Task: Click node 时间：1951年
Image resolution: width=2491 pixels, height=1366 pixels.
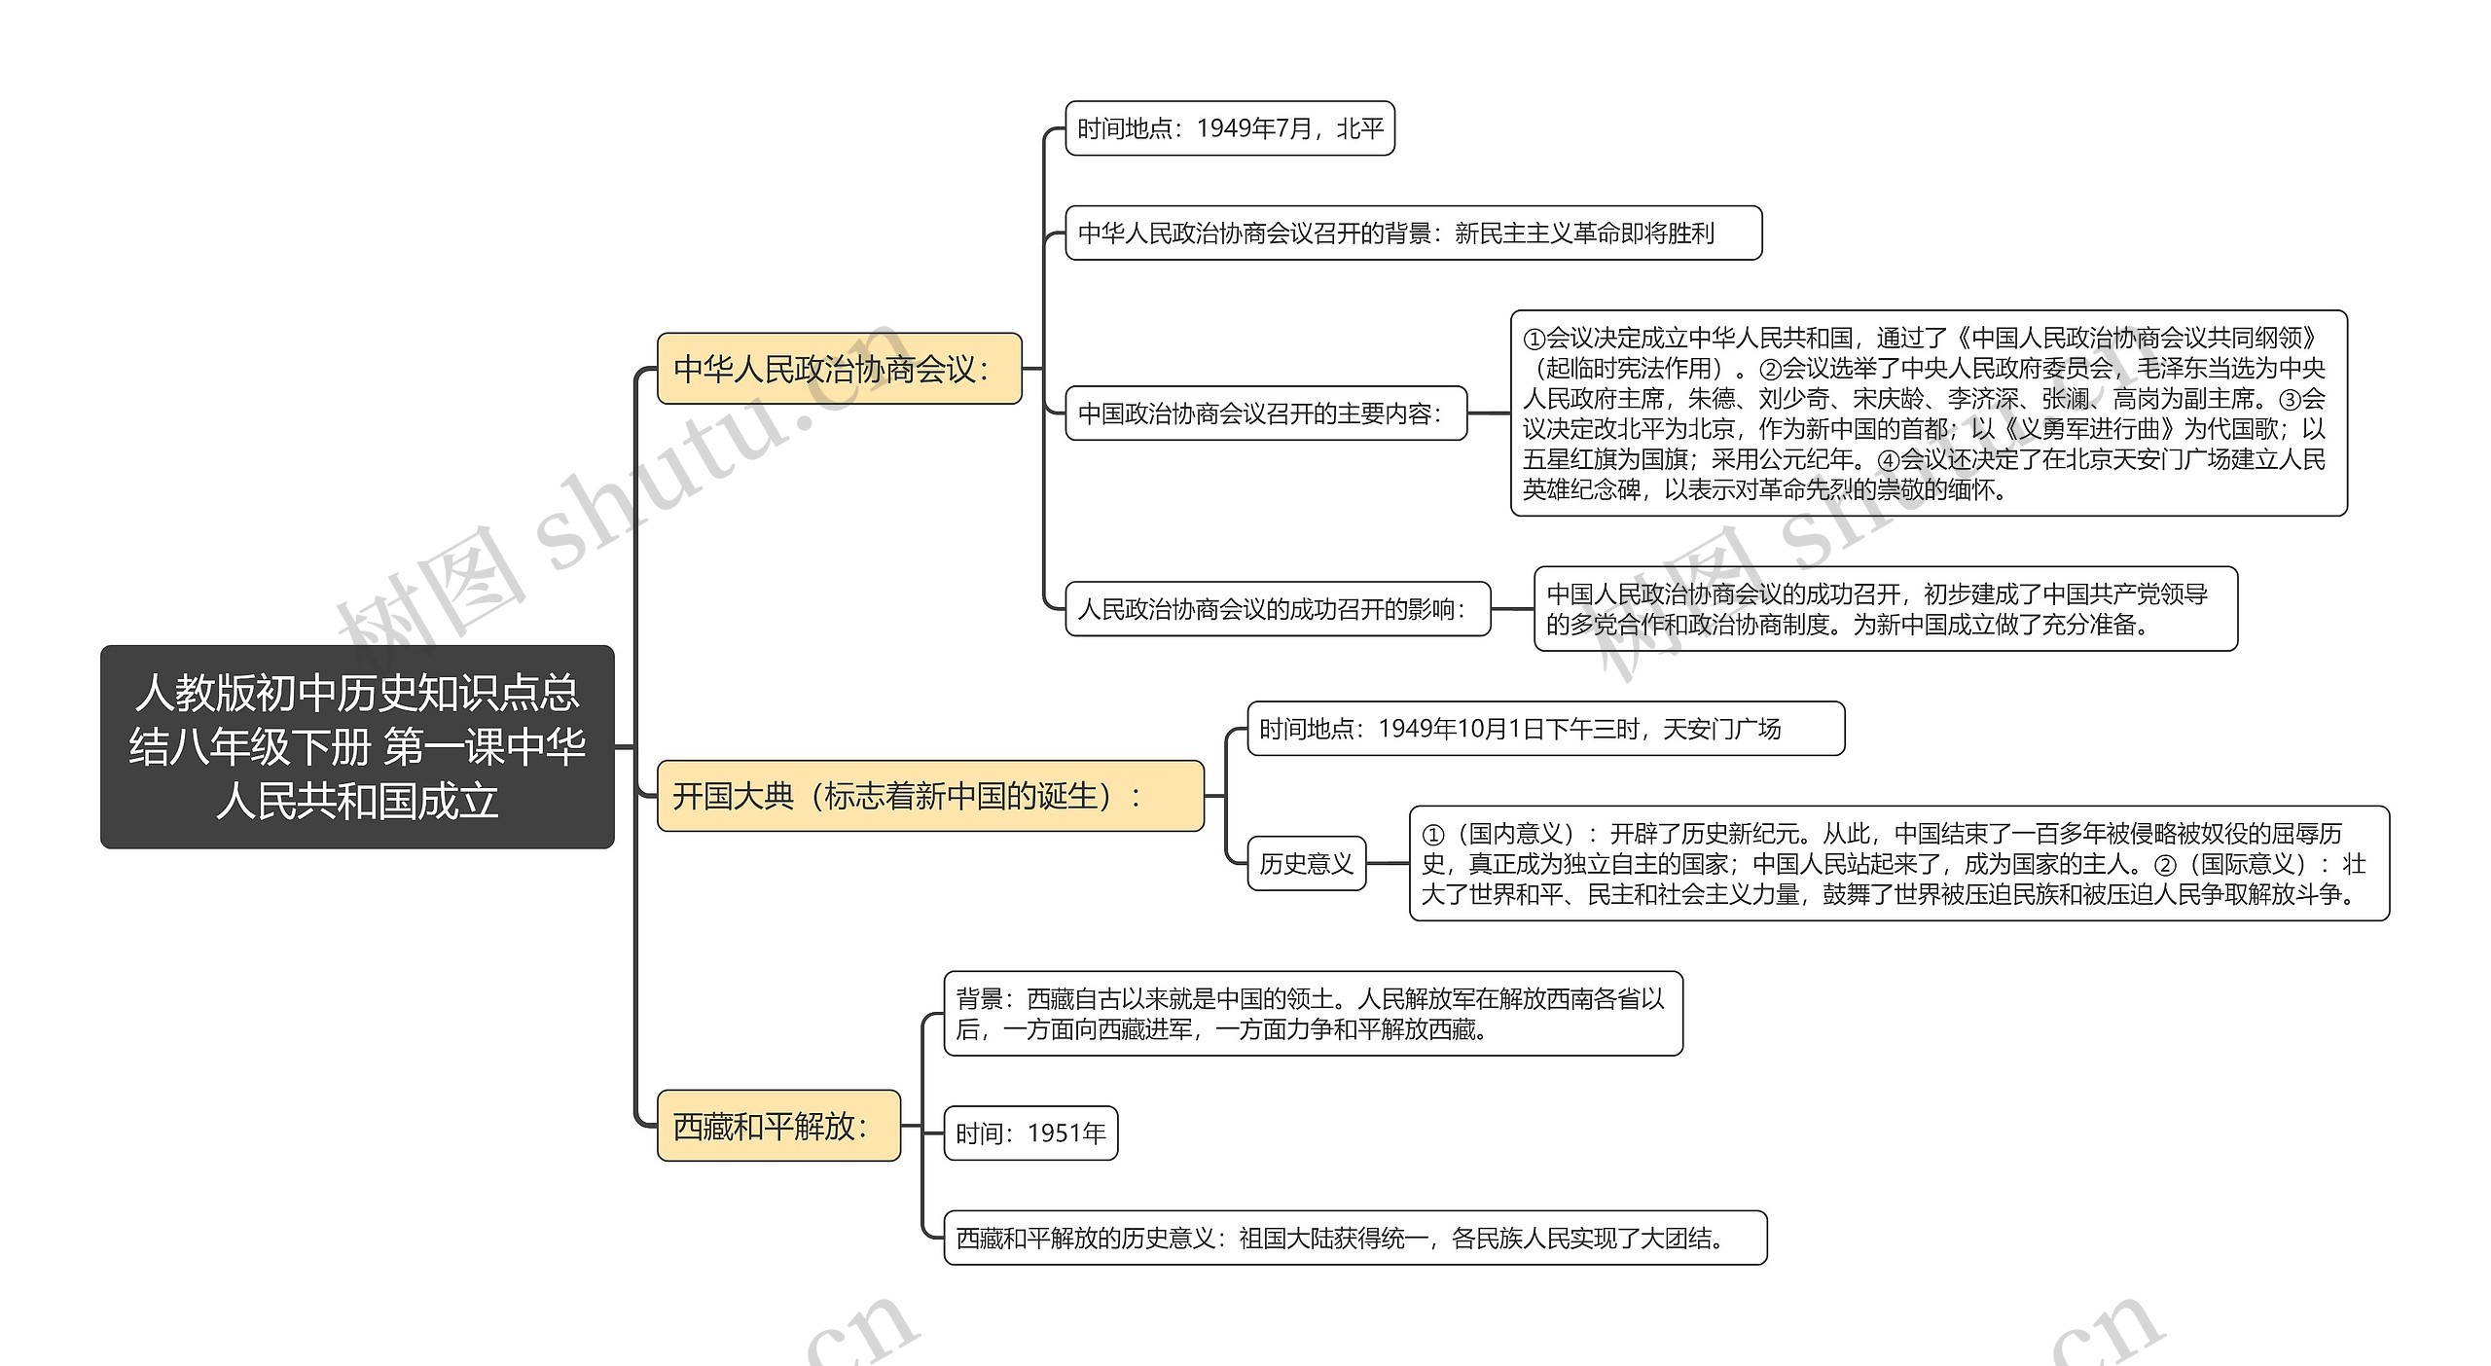Action: tap(1030, 1133)
